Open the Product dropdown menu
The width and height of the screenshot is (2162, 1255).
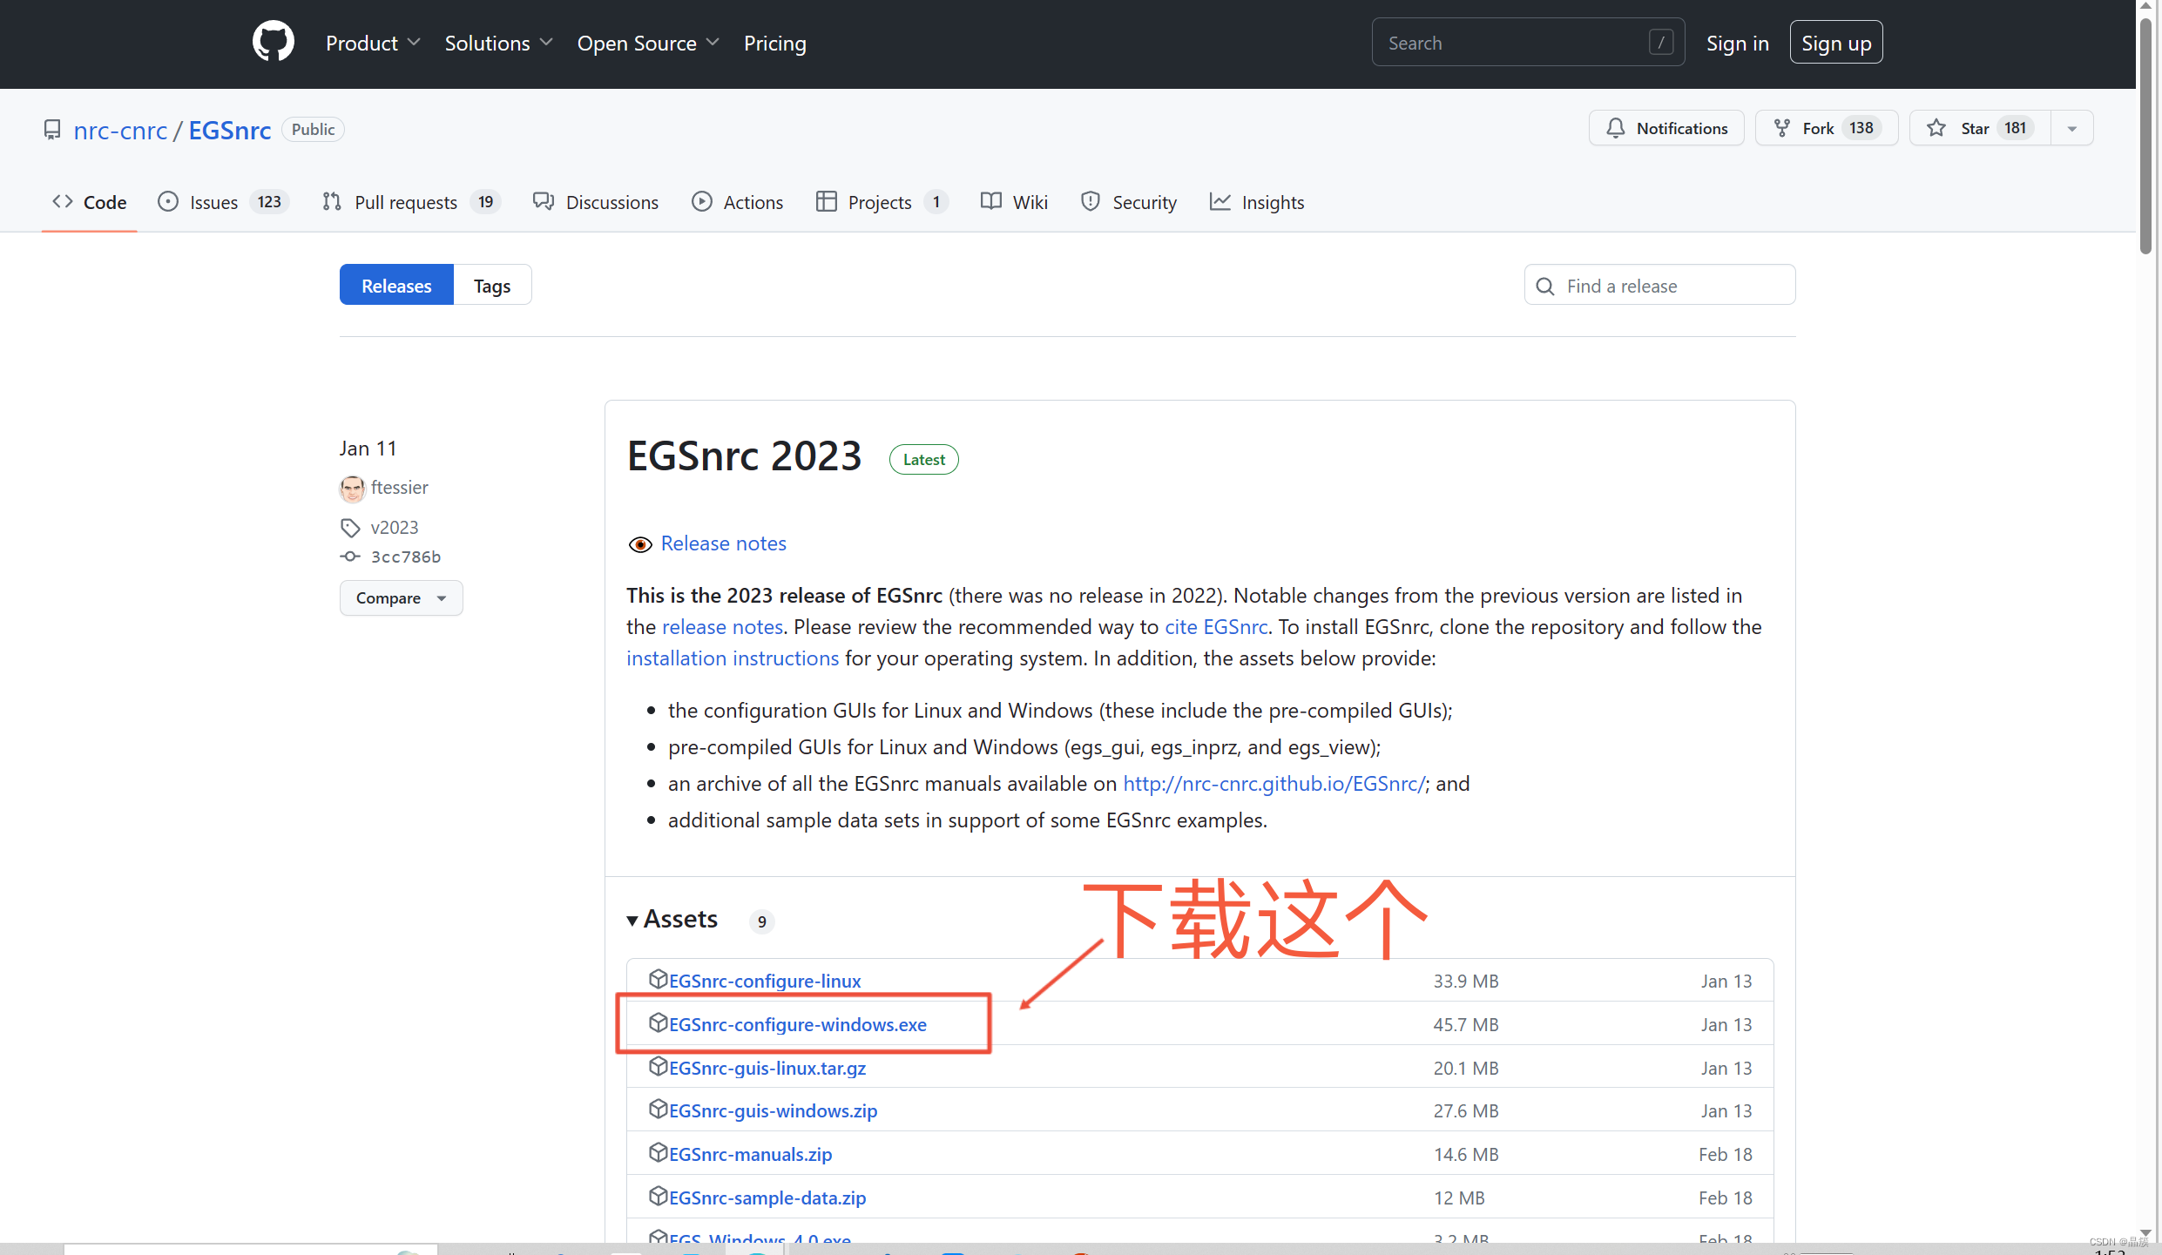coord(372,43)
